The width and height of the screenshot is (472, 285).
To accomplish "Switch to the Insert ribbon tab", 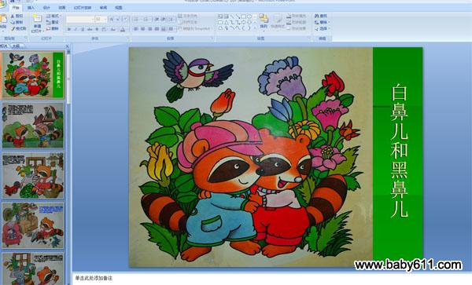I will 31,8.
